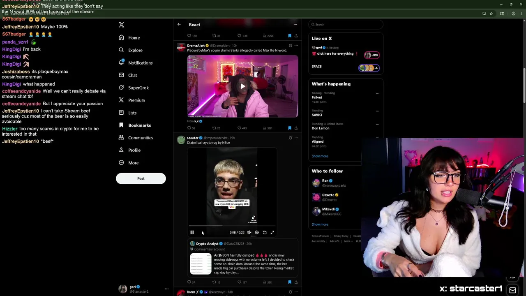Open Home from sidebar
526x296 pixels.
pos(129,37)
